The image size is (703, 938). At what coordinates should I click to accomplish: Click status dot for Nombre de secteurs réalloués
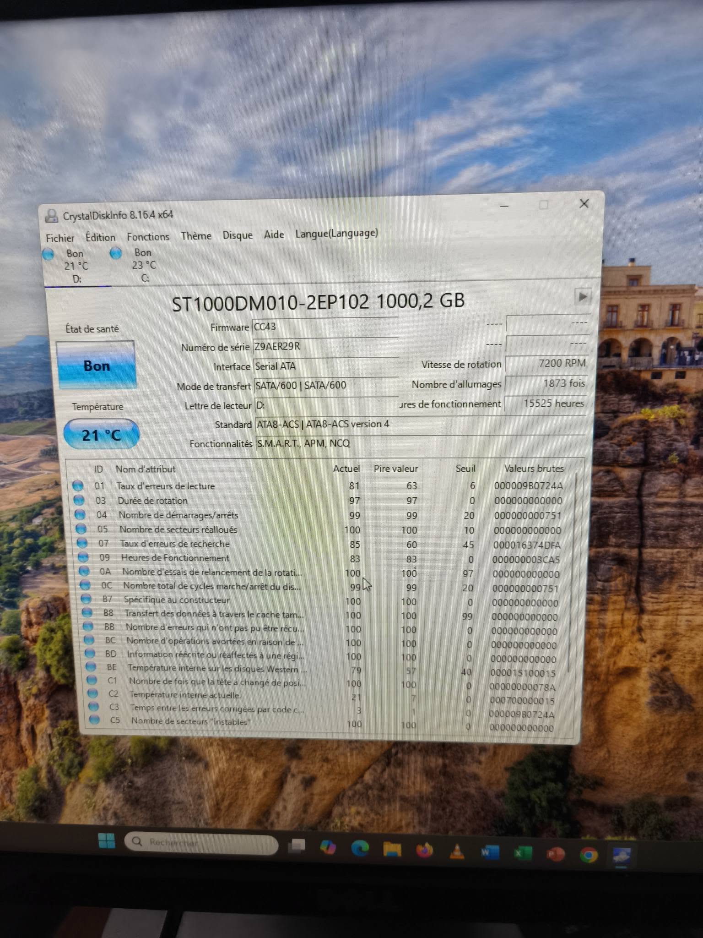pos(81,529)
